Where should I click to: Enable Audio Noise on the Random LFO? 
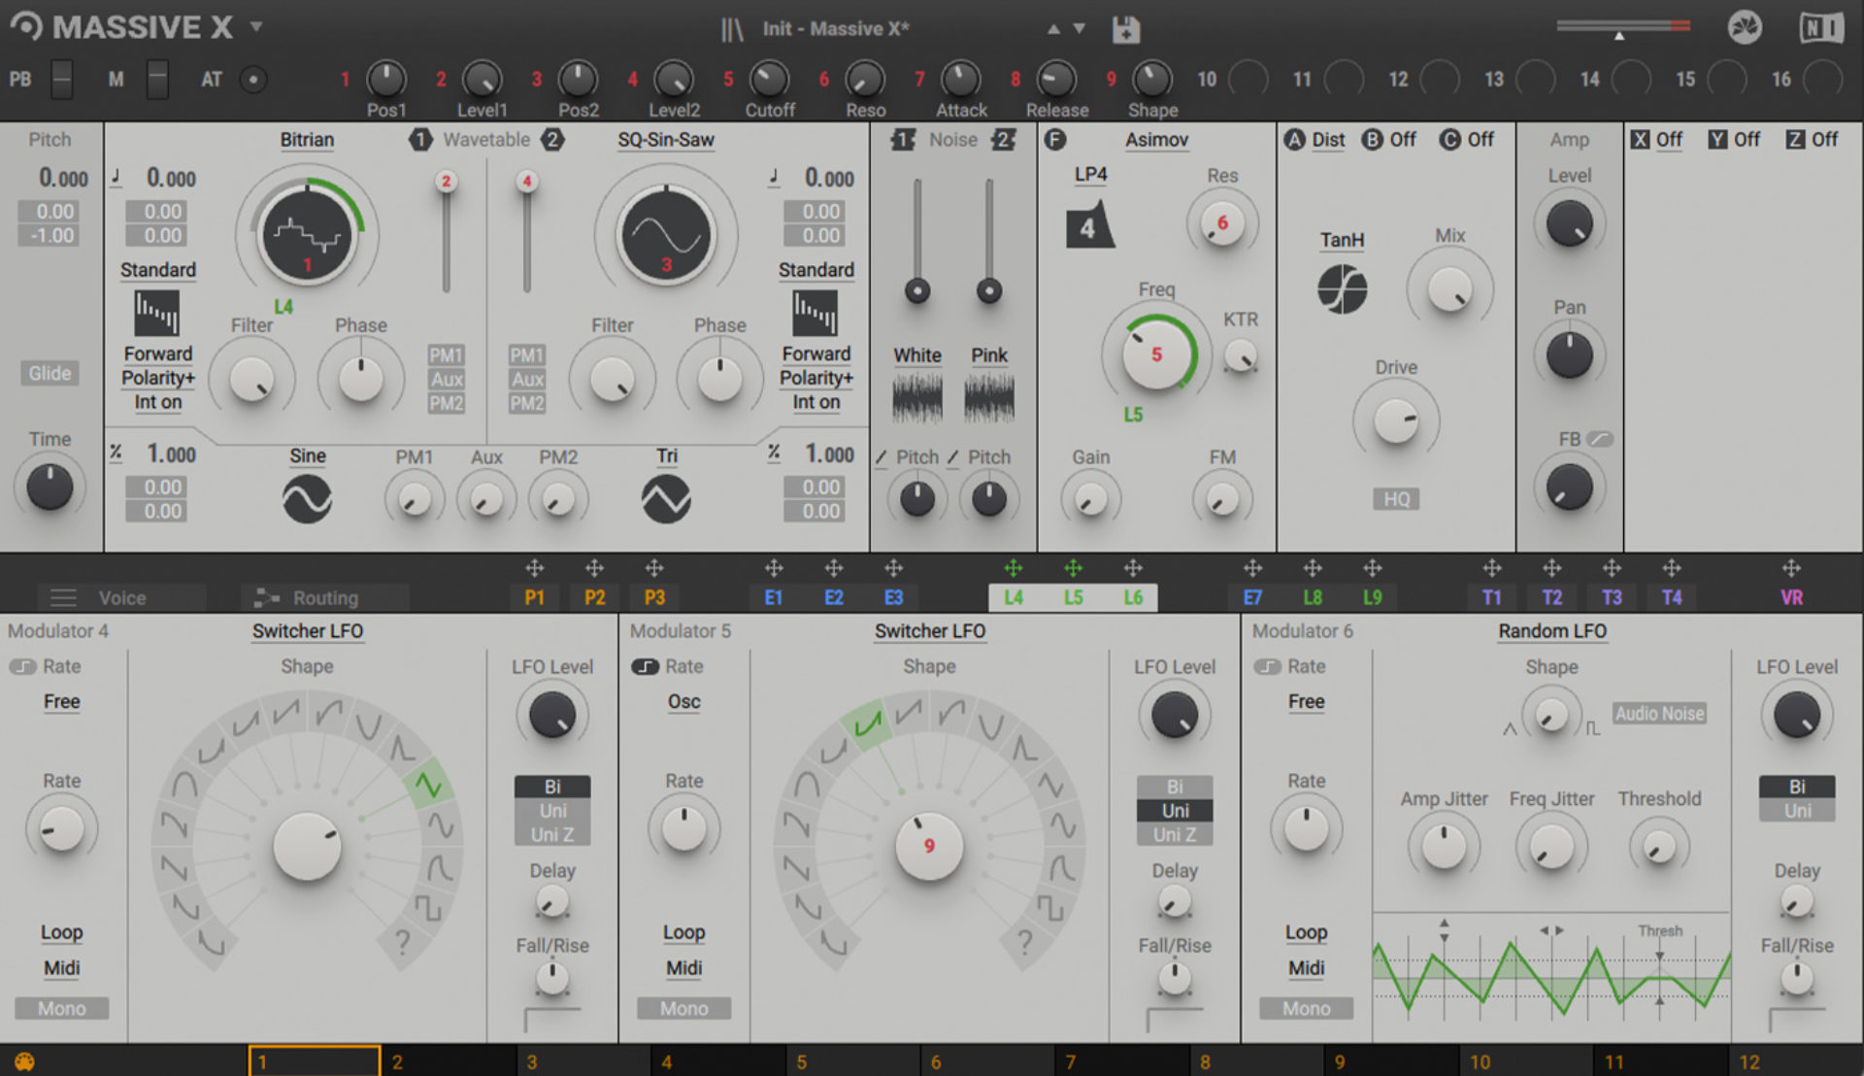point(1659,713)
